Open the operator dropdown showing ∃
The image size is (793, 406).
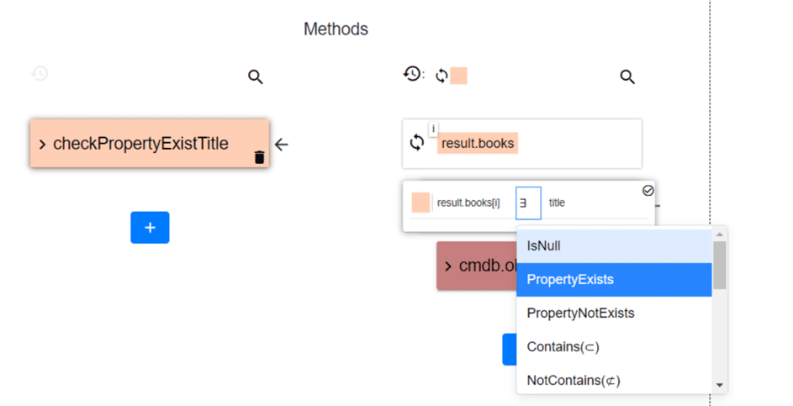[x=527, y=203]
